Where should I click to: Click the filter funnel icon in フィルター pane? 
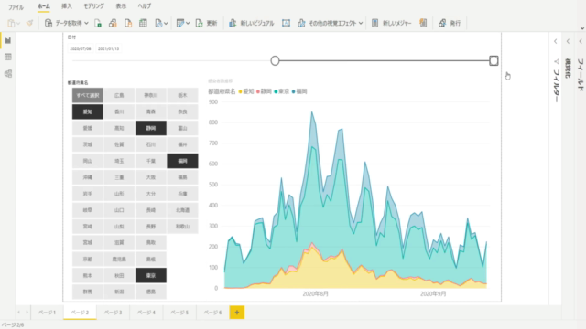point(556,61)
